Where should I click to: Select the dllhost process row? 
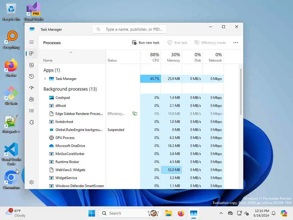point(131,106)
